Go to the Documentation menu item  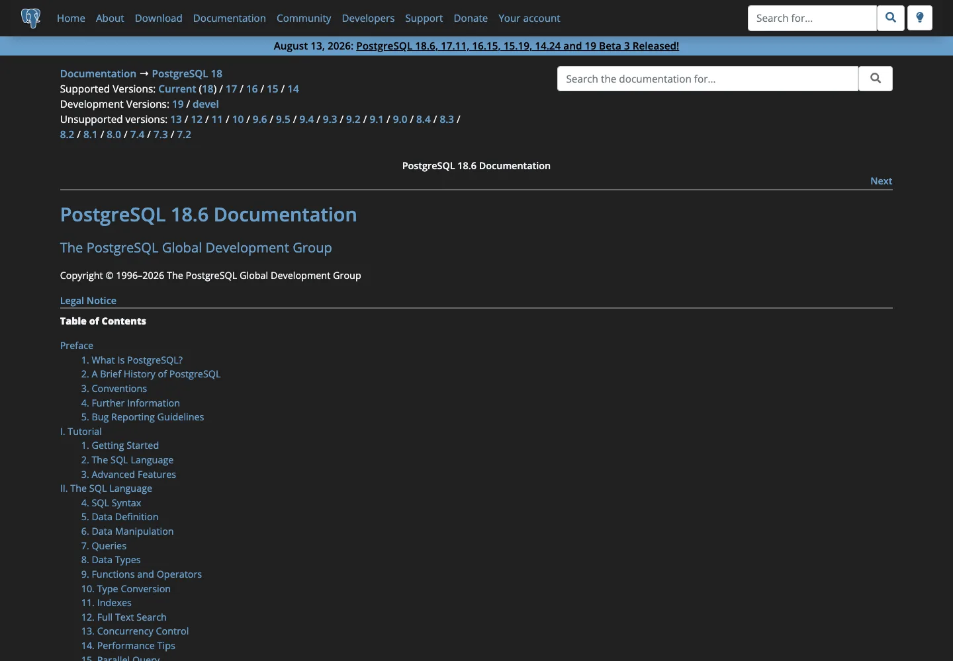(230, 18)
